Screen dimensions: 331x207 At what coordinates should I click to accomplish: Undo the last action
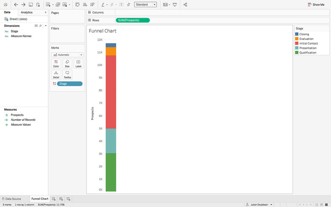pos(16,4)
